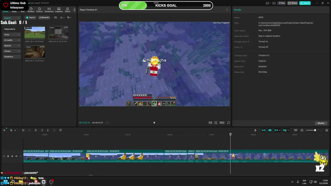The height and width of the screenshot is (186, 331).
Task: Split the clip at playhead
Action: (36, 130)
